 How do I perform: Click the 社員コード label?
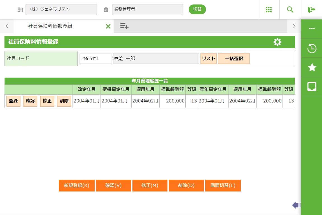click(x=18, y=58)
